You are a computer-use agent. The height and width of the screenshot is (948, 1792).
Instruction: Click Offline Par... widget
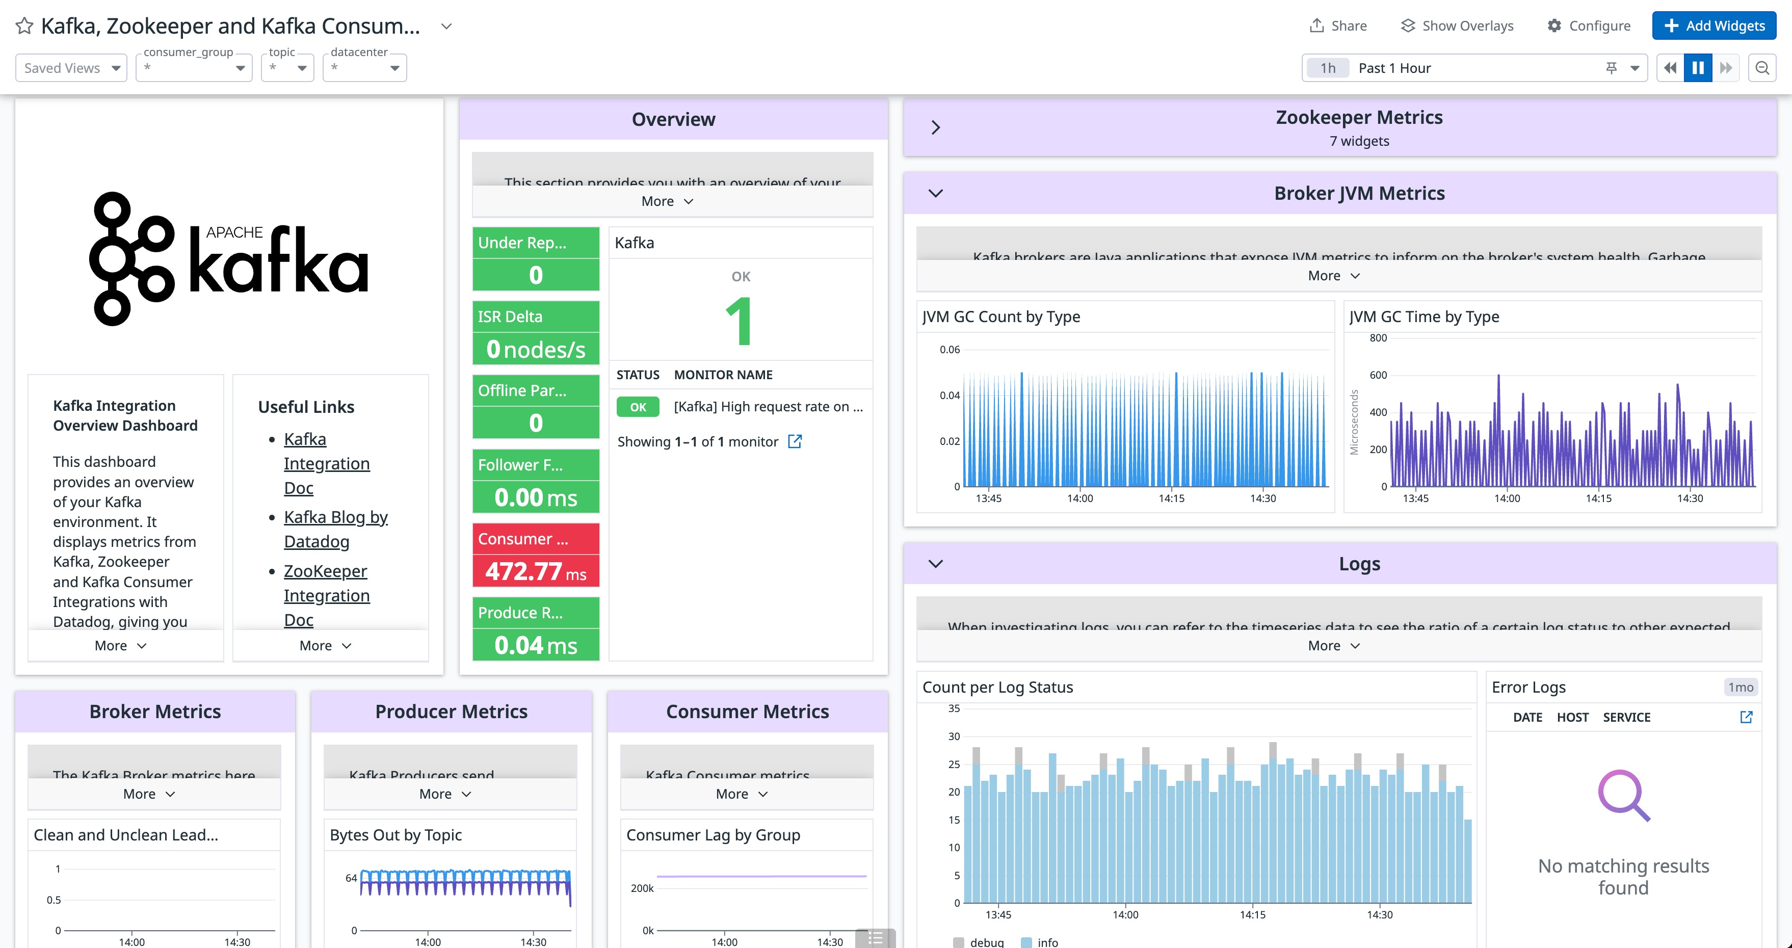(x=536, y=407)
